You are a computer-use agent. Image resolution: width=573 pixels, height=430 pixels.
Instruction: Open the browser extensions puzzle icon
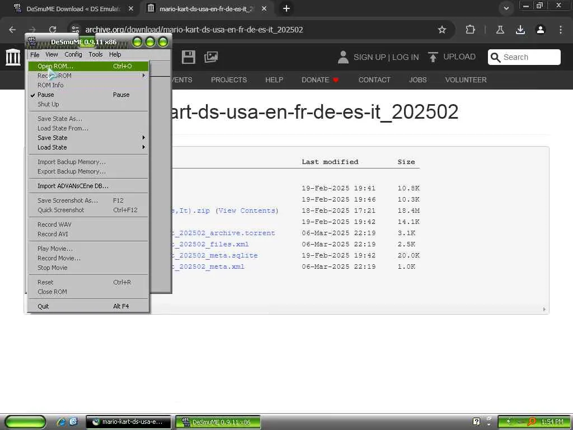pyautogui.click(x=470, y=30)
